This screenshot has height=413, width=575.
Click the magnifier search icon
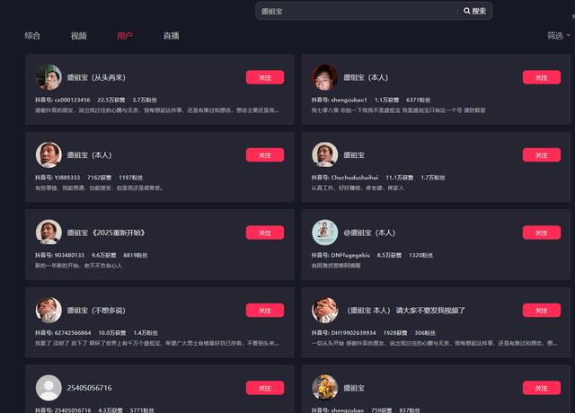pyautogui.click(x=467, y=11)
